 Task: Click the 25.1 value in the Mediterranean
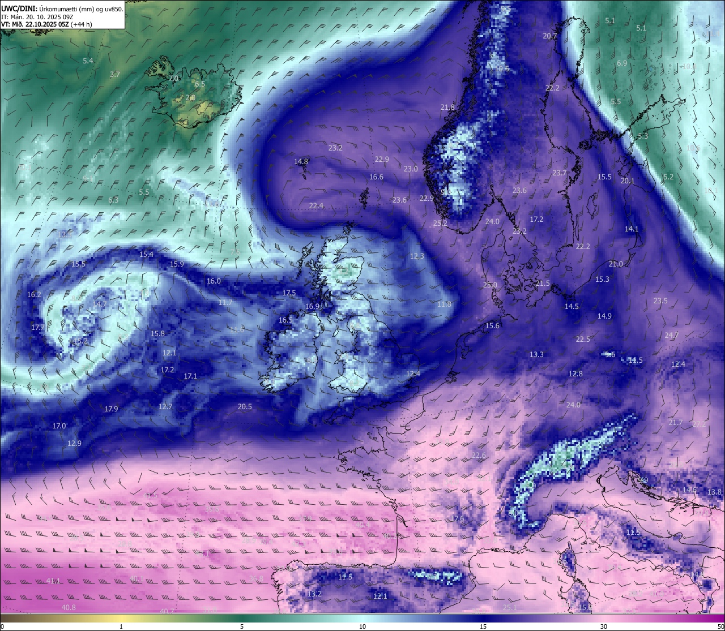point(509,607)
